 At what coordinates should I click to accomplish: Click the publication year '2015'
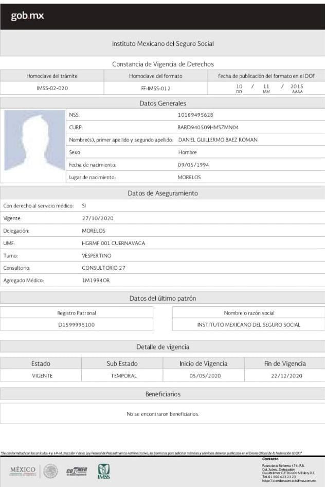pos(297,86)
